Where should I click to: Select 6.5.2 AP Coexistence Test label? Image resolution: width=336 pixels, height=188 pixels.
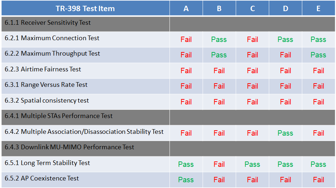42,178
